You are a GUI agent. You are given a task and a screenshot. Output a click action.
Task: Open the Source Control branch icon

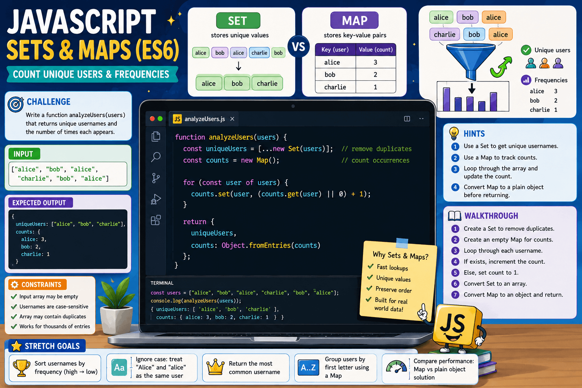tap(156, 178)
